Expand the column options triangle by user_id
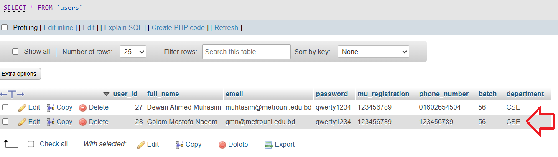The image size is (558, 157). tap(106, 94)
